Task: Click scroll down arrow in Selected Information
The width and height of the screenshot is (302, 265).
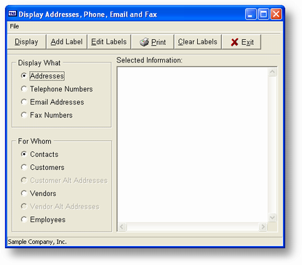Action: point(272,217)
